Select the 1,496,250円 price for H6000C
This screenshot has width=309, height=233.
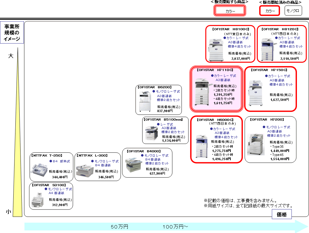point(221,159)
